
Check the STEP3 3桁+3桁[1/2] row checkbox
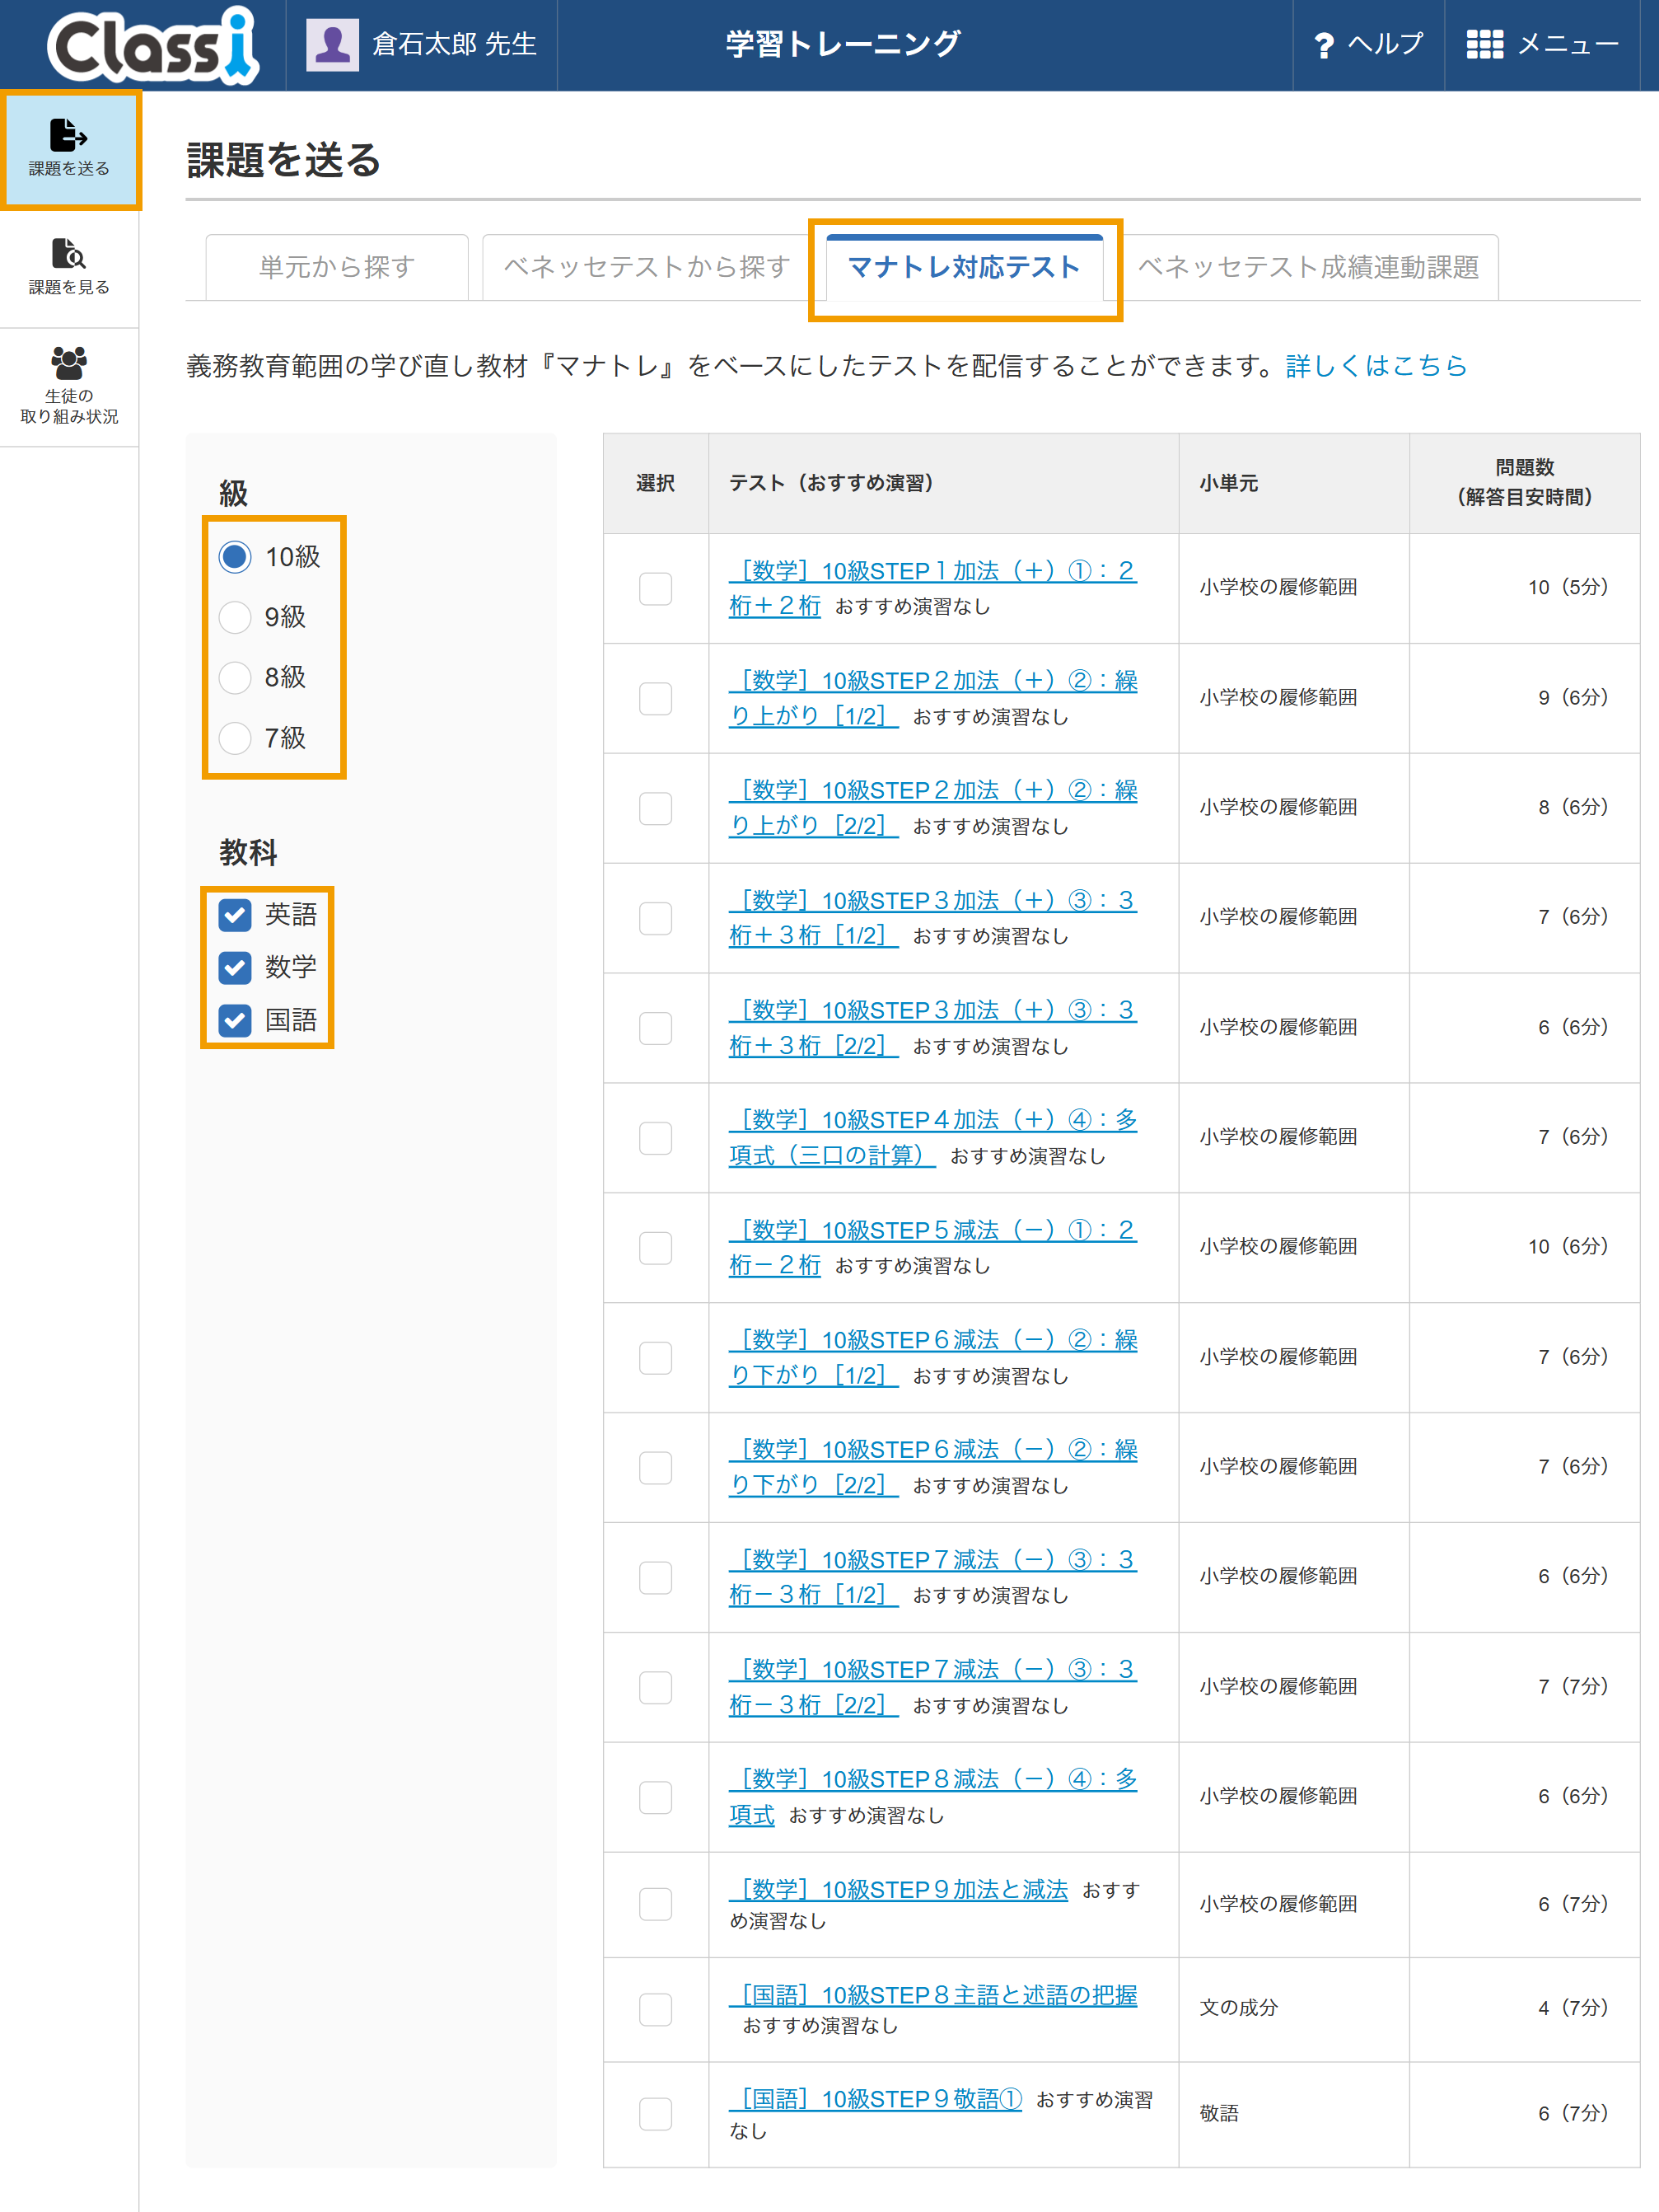[656, 918]
